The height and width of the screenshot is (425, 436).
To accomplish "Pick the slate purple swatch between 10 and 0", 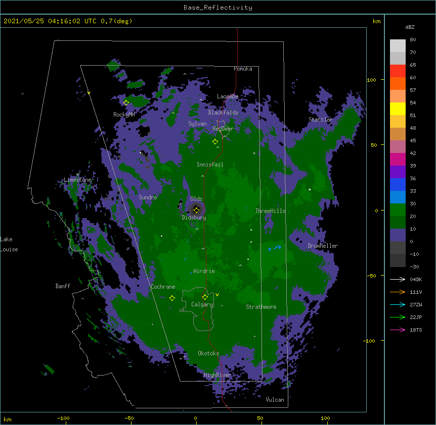I will point(398,235).
